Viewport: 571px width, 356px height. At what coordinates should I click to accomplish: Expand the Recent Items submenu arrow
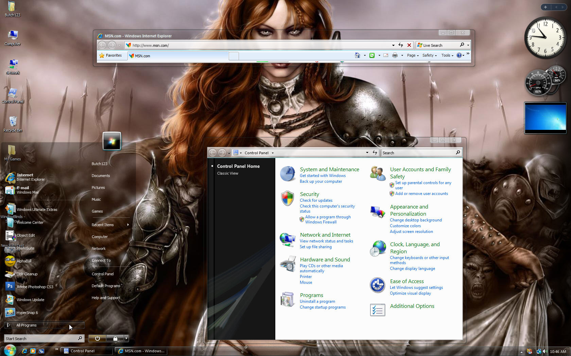click(128, 224)
